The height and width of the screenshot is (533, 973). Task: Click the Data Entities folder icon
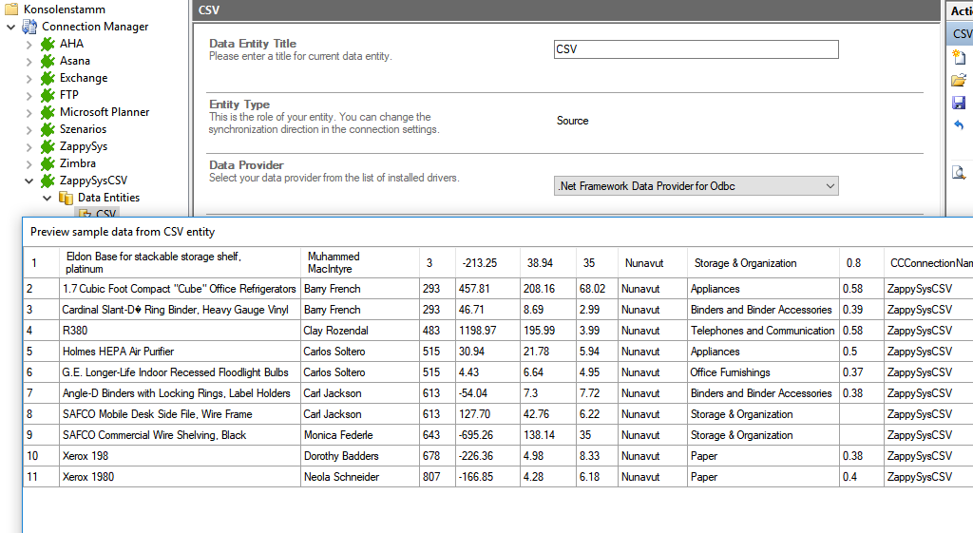pyautogui.click(x=66, y=198)
